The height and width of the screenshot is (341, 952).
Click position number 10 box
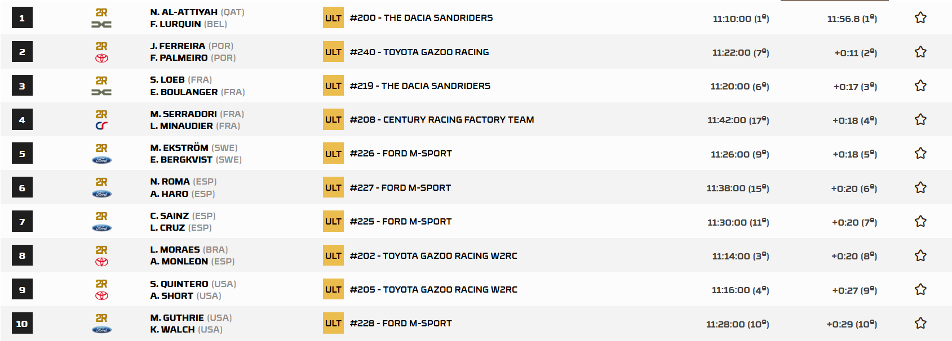(22, 324)
